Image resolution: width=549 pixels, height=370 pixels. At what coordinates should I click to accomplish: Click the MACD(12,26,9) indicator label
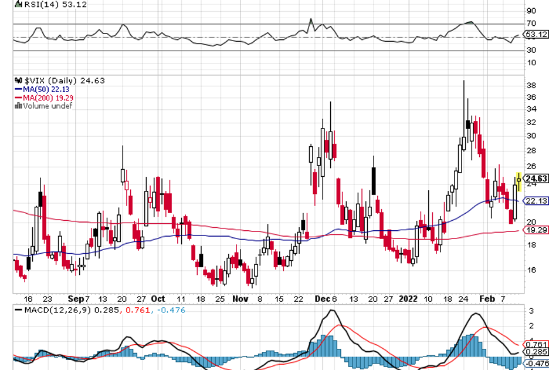pos(53,308)
